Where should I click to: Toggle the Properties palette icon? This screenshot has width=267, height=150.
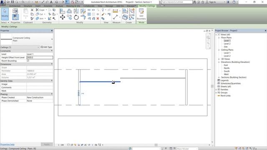tap(15, 17)
